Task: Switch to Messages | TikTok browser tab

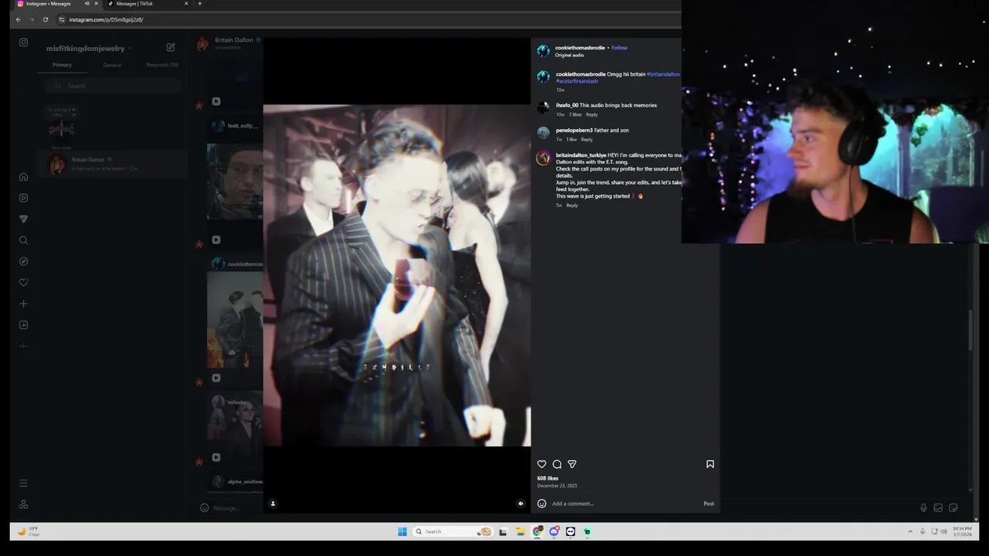Action: tap(135, 4)
